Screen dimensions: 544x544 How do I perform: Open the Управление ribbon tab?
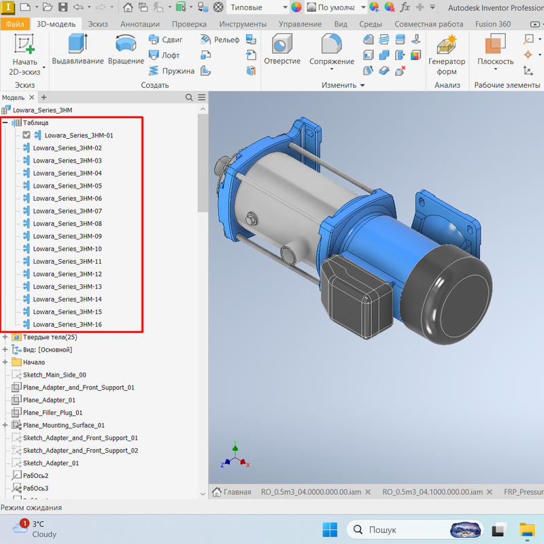(300, 24)
